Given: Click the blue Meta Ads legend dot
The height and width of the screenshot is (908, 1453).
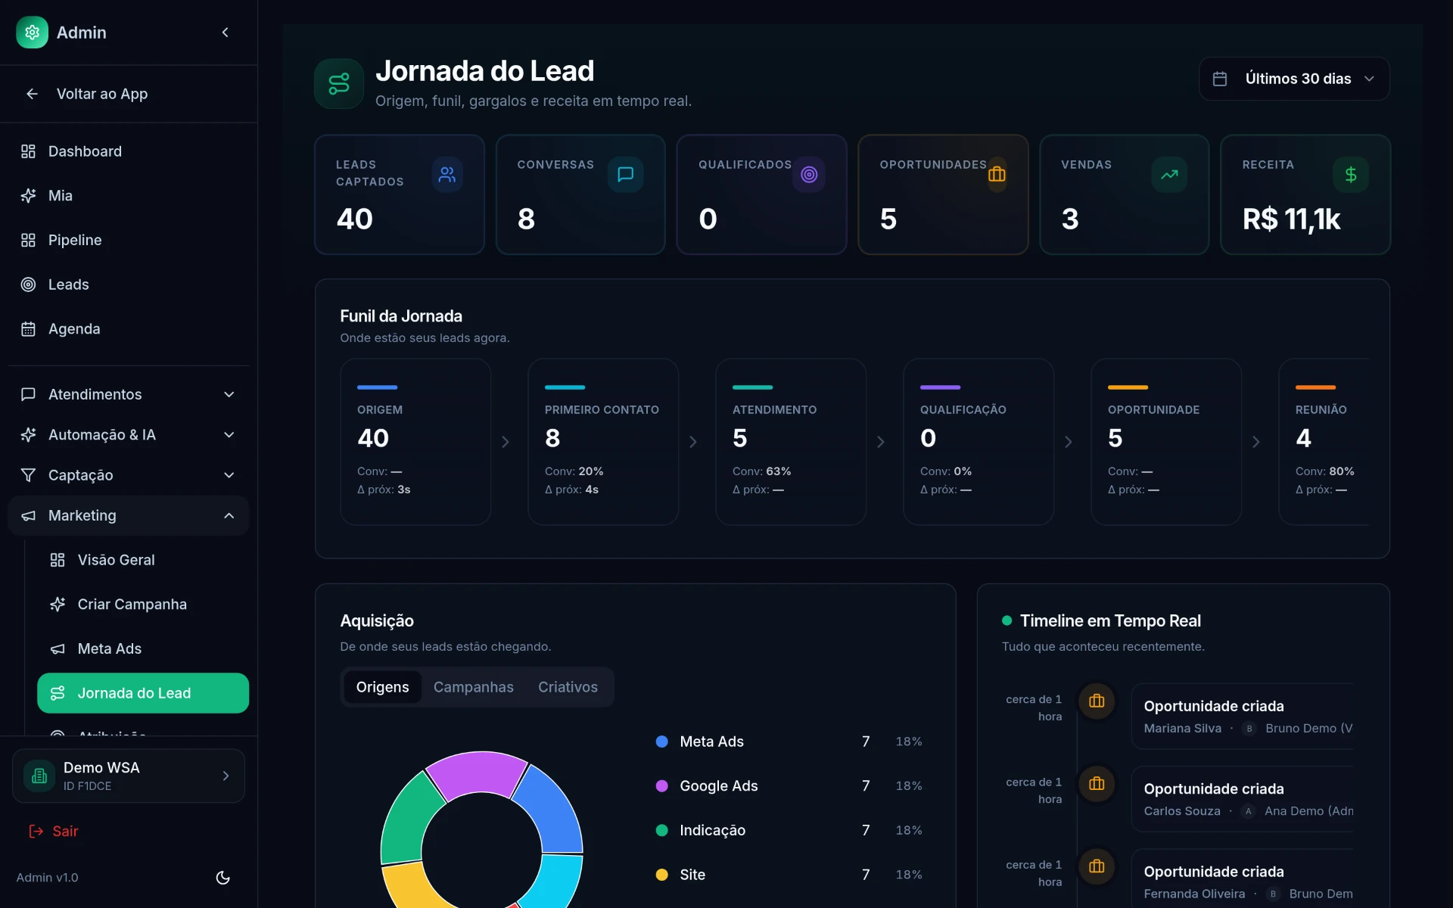Looking at the screenshot, I should tap(661, 742).
